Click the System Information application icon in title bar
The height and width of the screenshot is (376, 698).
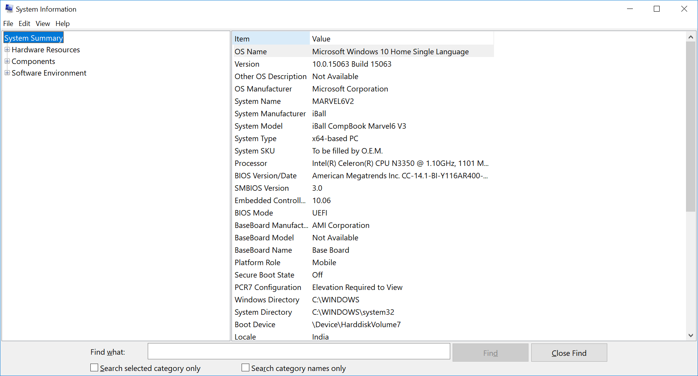(9, 8)
